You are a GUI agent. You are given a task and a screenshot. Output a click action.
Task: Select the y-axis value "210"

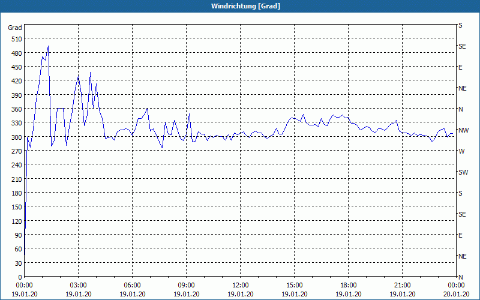pyautogui.click(x=17, y=179)
